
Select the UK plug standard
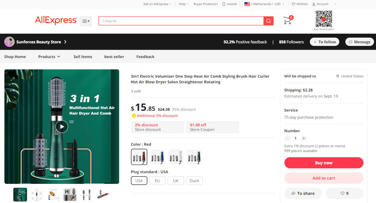(176, 180)
